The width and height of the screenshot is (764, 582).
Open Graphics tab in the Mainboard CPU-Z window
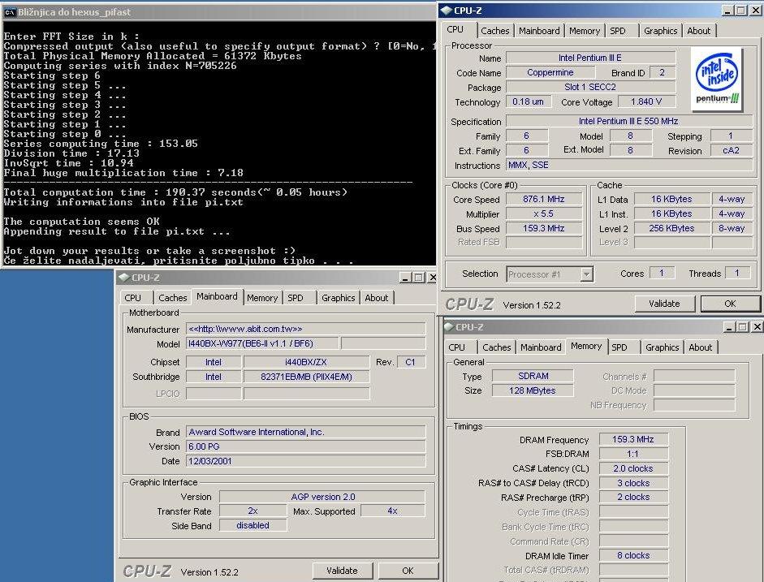(x=338, y=298)
